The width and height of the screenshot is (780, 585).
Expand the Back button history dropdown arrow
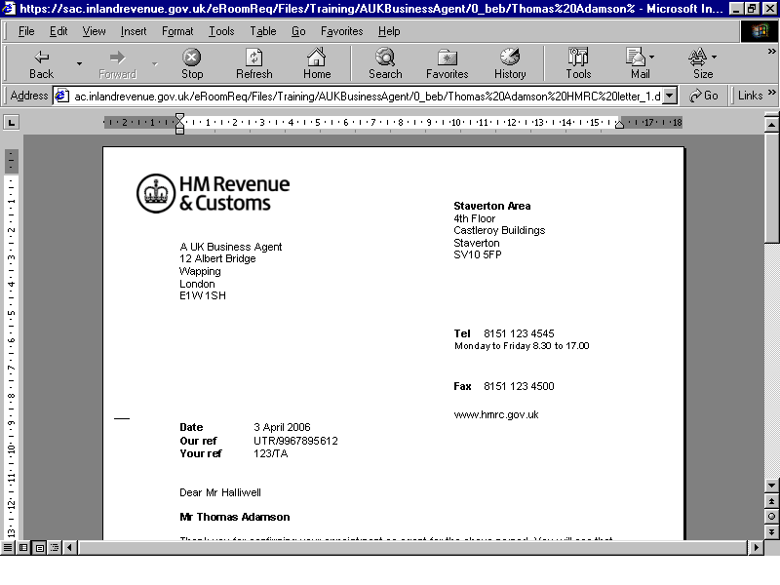[79, 64]
